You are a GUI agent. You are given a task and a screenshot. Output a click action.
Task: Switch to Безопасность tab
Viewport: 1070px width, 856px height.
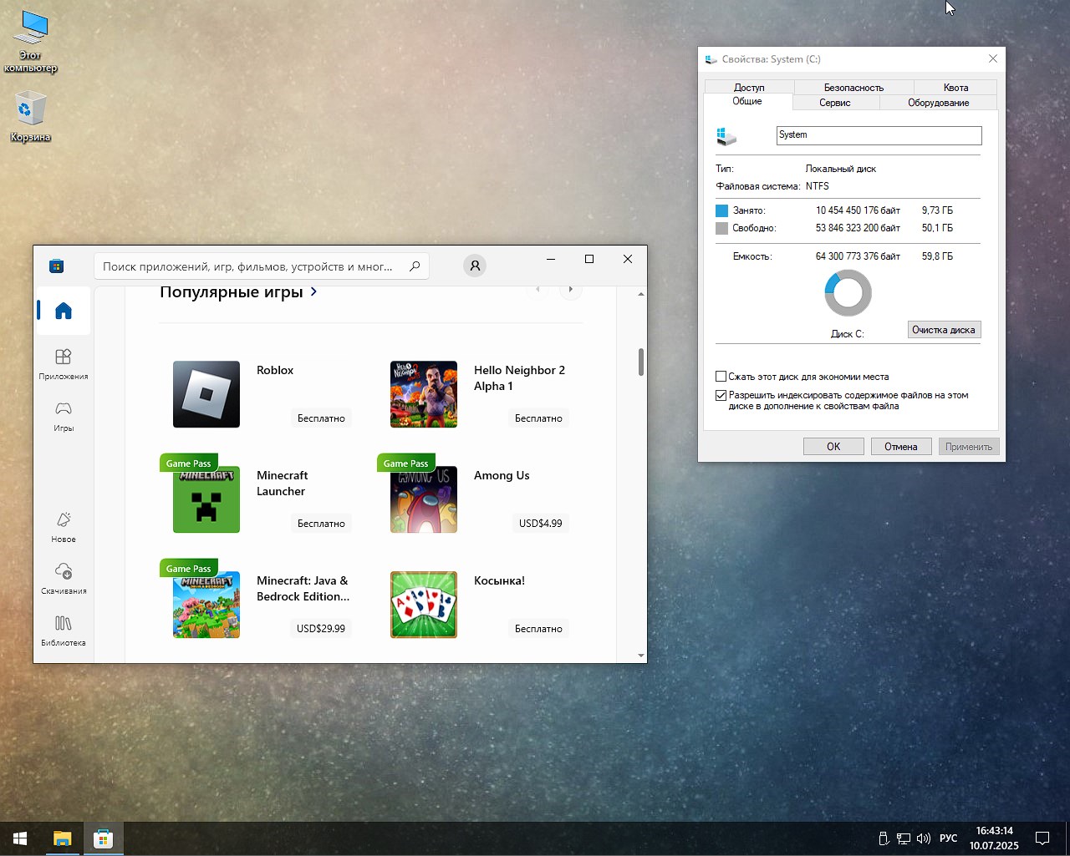click(853, 87)
